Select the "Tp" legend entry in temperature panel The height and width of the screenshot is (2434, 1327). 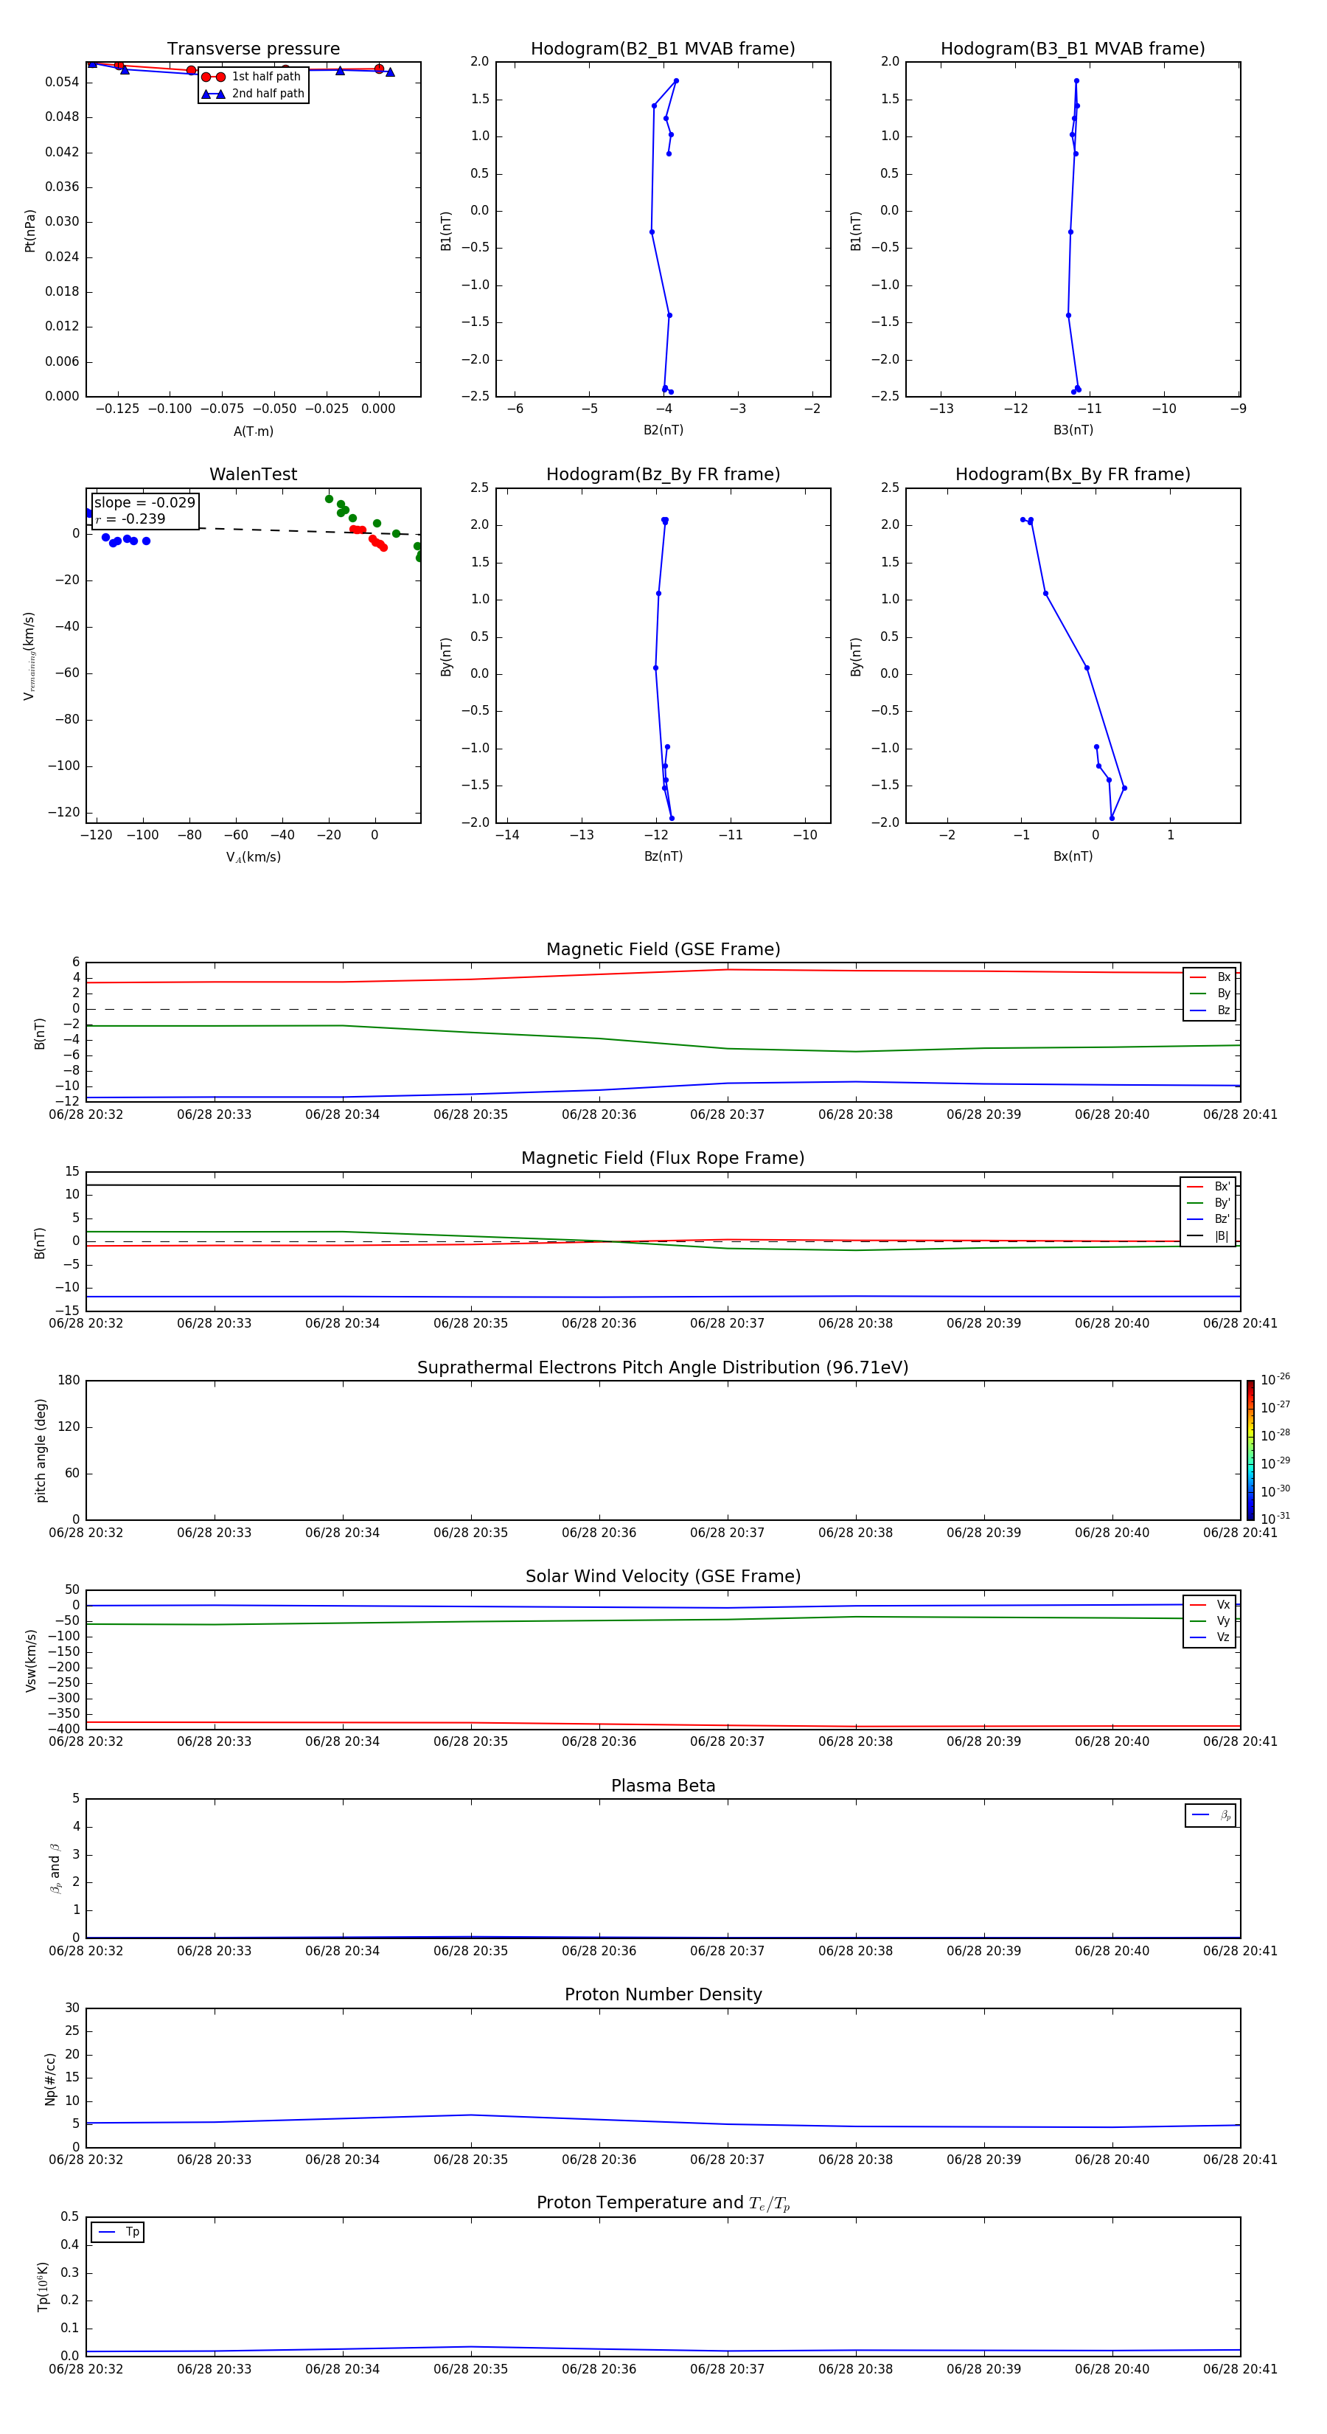pos(118,2233)
